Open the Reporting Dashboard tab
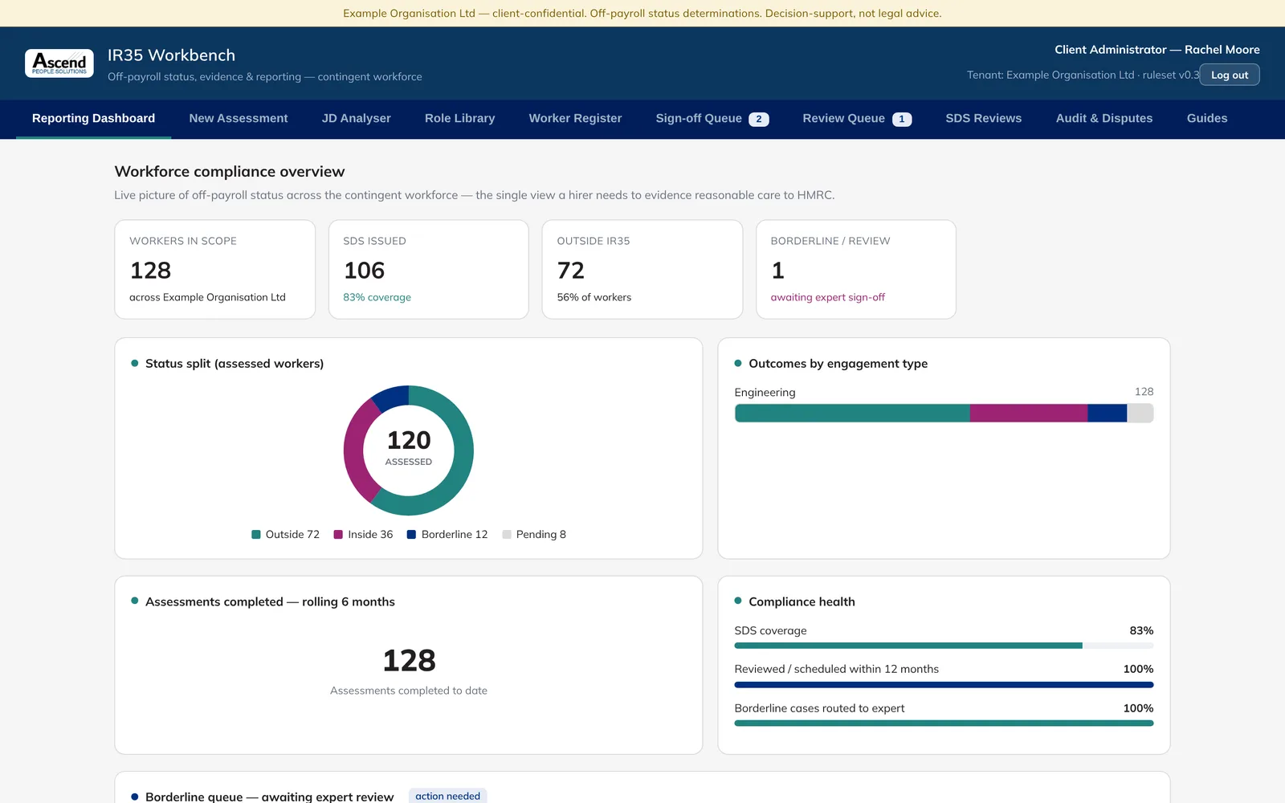 (x=93, y=118)
